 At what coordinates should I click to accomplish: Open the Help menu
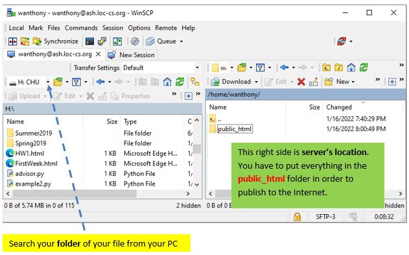point(188,28)
